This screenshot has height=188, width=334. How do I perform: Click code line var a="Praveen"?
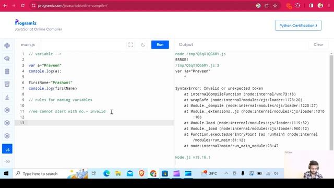pyautogui.click(x=45, y=65)
